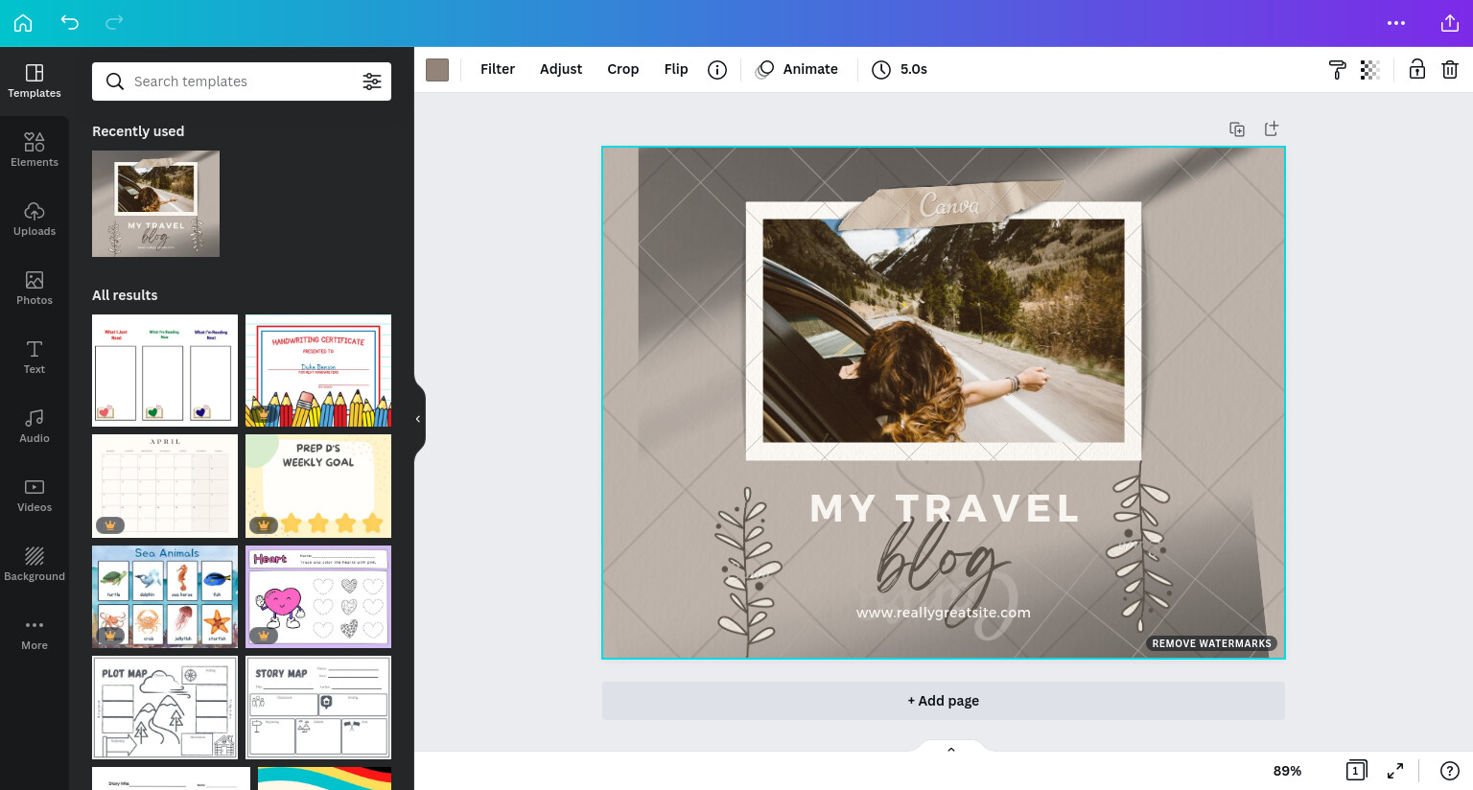Choose the Sea Animals template
Screen dimensions: 1473x790
click(x=165, y=596)
